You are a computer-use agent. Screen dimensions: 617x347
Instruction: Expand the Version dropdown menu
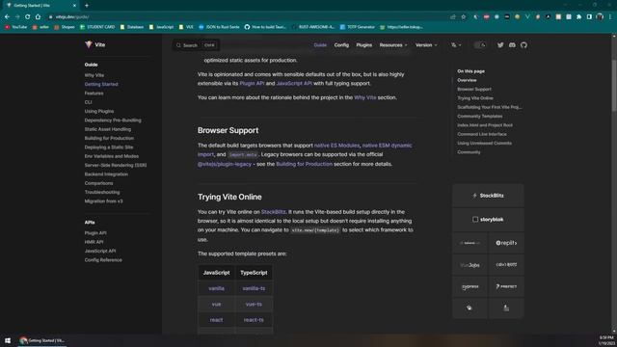426,45
